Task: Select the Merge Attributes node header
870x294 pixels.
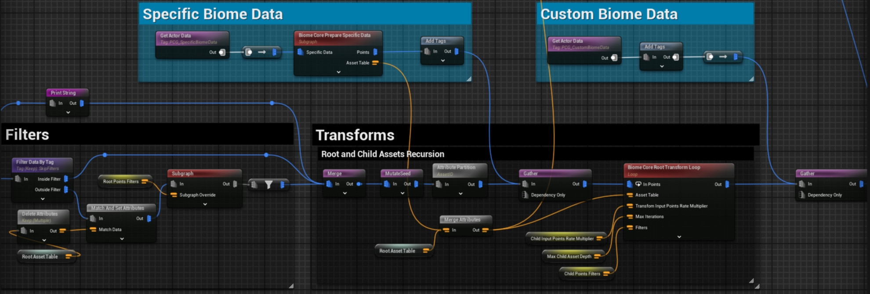Action: 462,220
